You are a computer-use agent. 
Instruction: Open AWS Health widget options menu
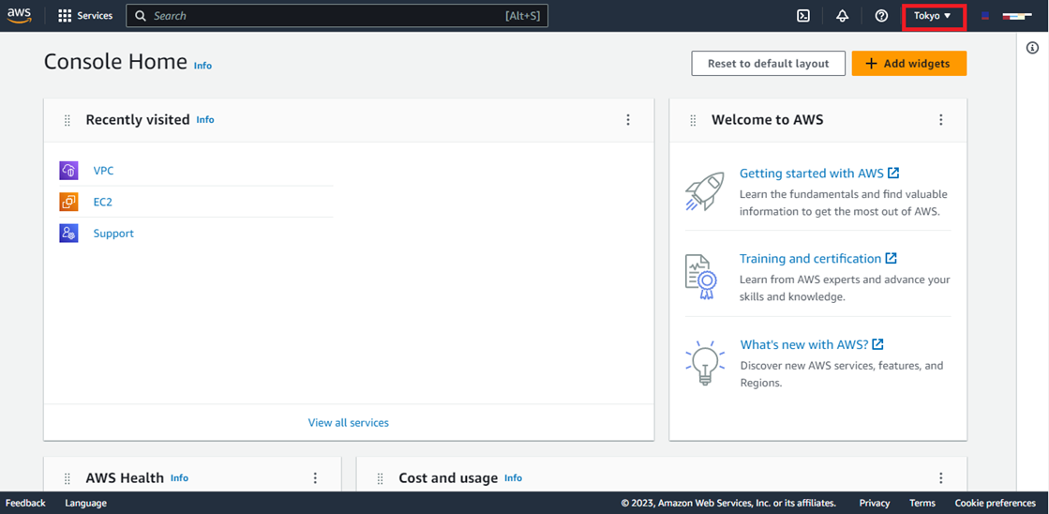coord(315,477)
